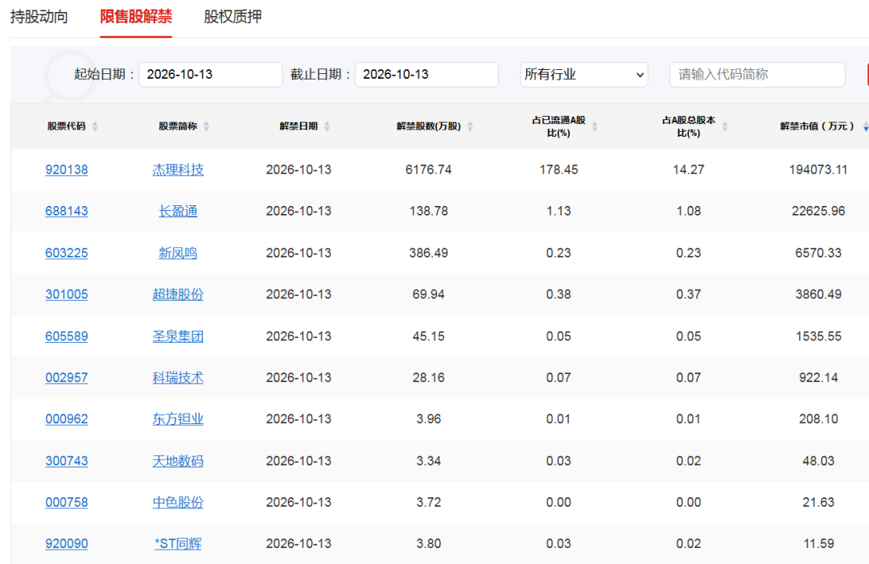This screenshot has width=869, height=564.
Task: Open stock code 688143 link
Action: (67, 211)
